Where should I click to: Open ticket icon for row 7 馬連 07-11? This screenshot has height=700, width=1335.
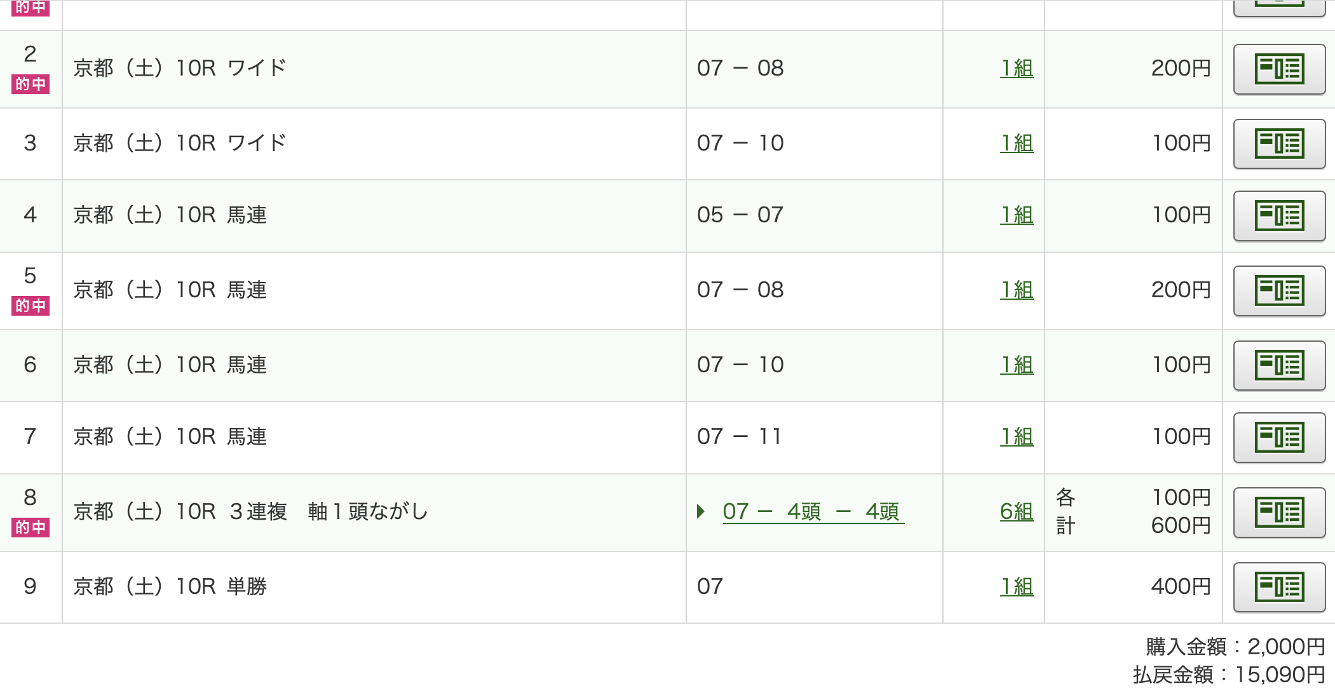click(1279, 438)
